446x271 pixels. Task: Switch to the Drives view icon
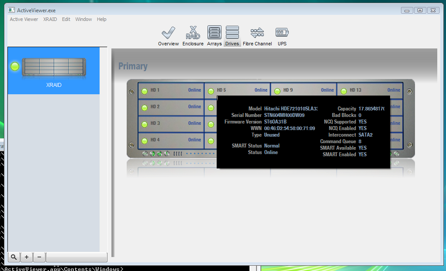(x=232, y=33)
